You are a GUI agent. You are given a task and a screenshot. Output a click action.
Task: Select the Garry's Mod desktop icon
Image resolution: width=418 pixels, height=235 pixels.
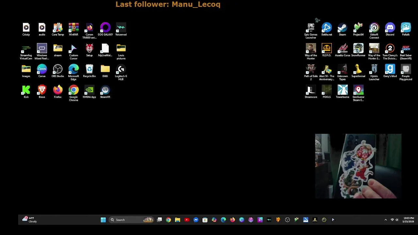click(x=390, y=71)
